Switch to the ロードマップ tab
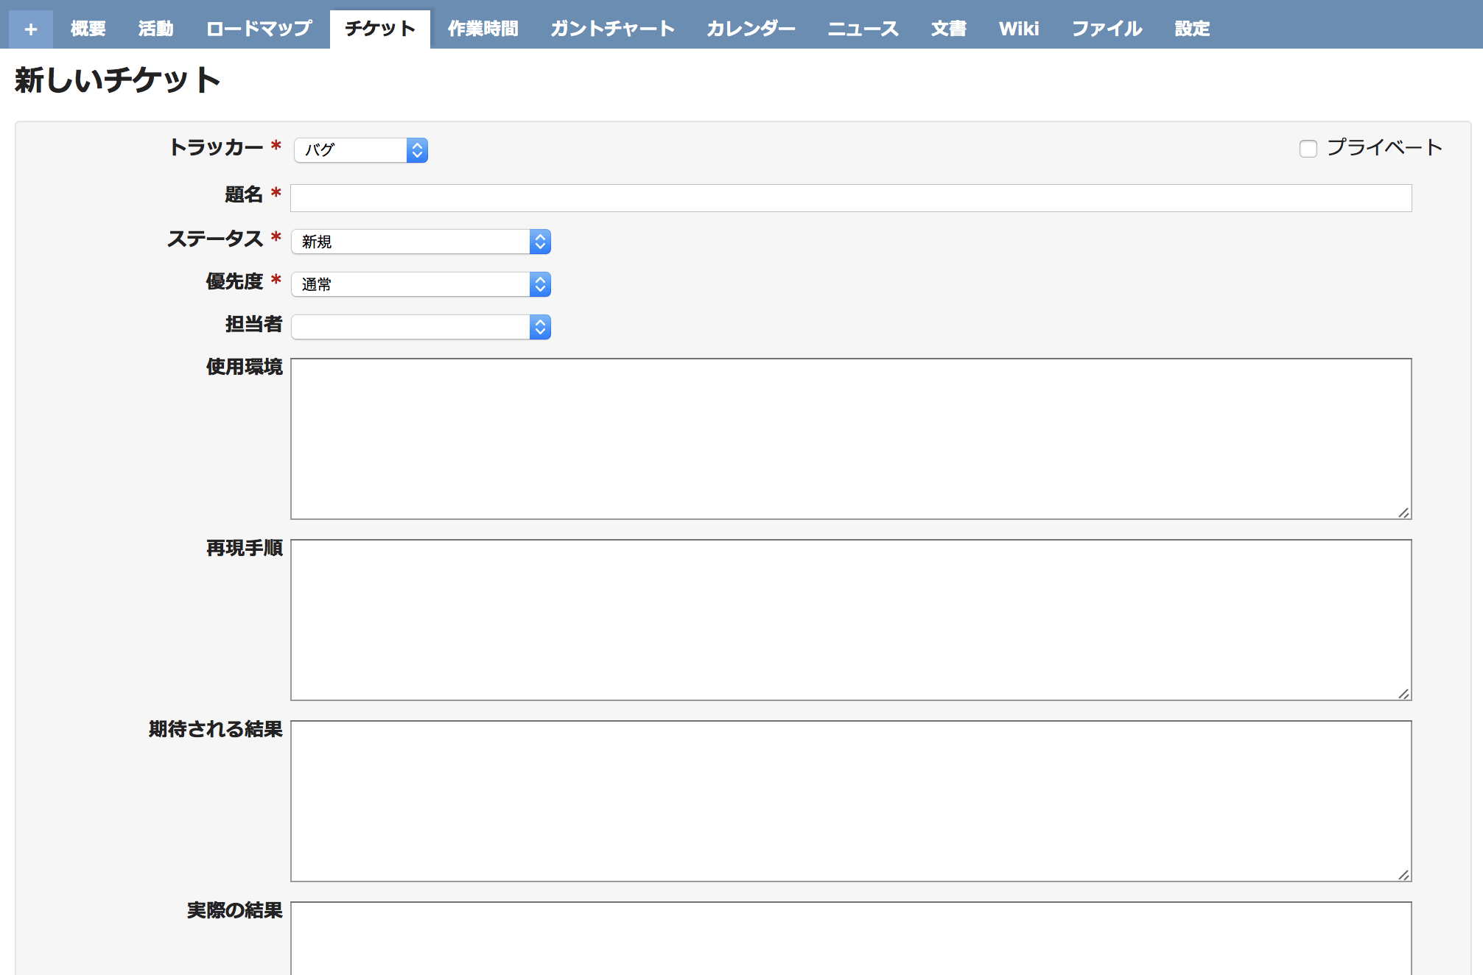The height and width of the screenshot is (975, 1483). (x=259, y=29)
